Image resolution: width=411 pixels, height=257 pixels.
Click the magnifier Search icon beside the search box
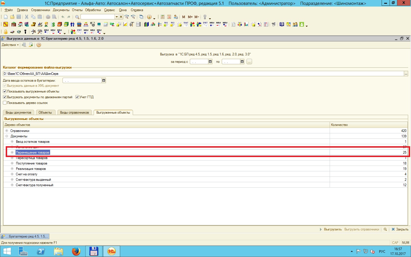[77, 17]
